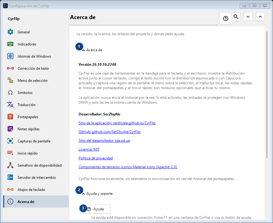Viewport: 273px width, 223px height.
Task: Open help via question mark header button
Action: [226, 18]
